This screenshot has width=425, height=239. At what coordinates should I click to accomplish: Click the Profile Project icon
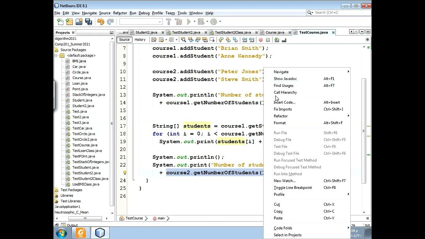coord(213,22)
